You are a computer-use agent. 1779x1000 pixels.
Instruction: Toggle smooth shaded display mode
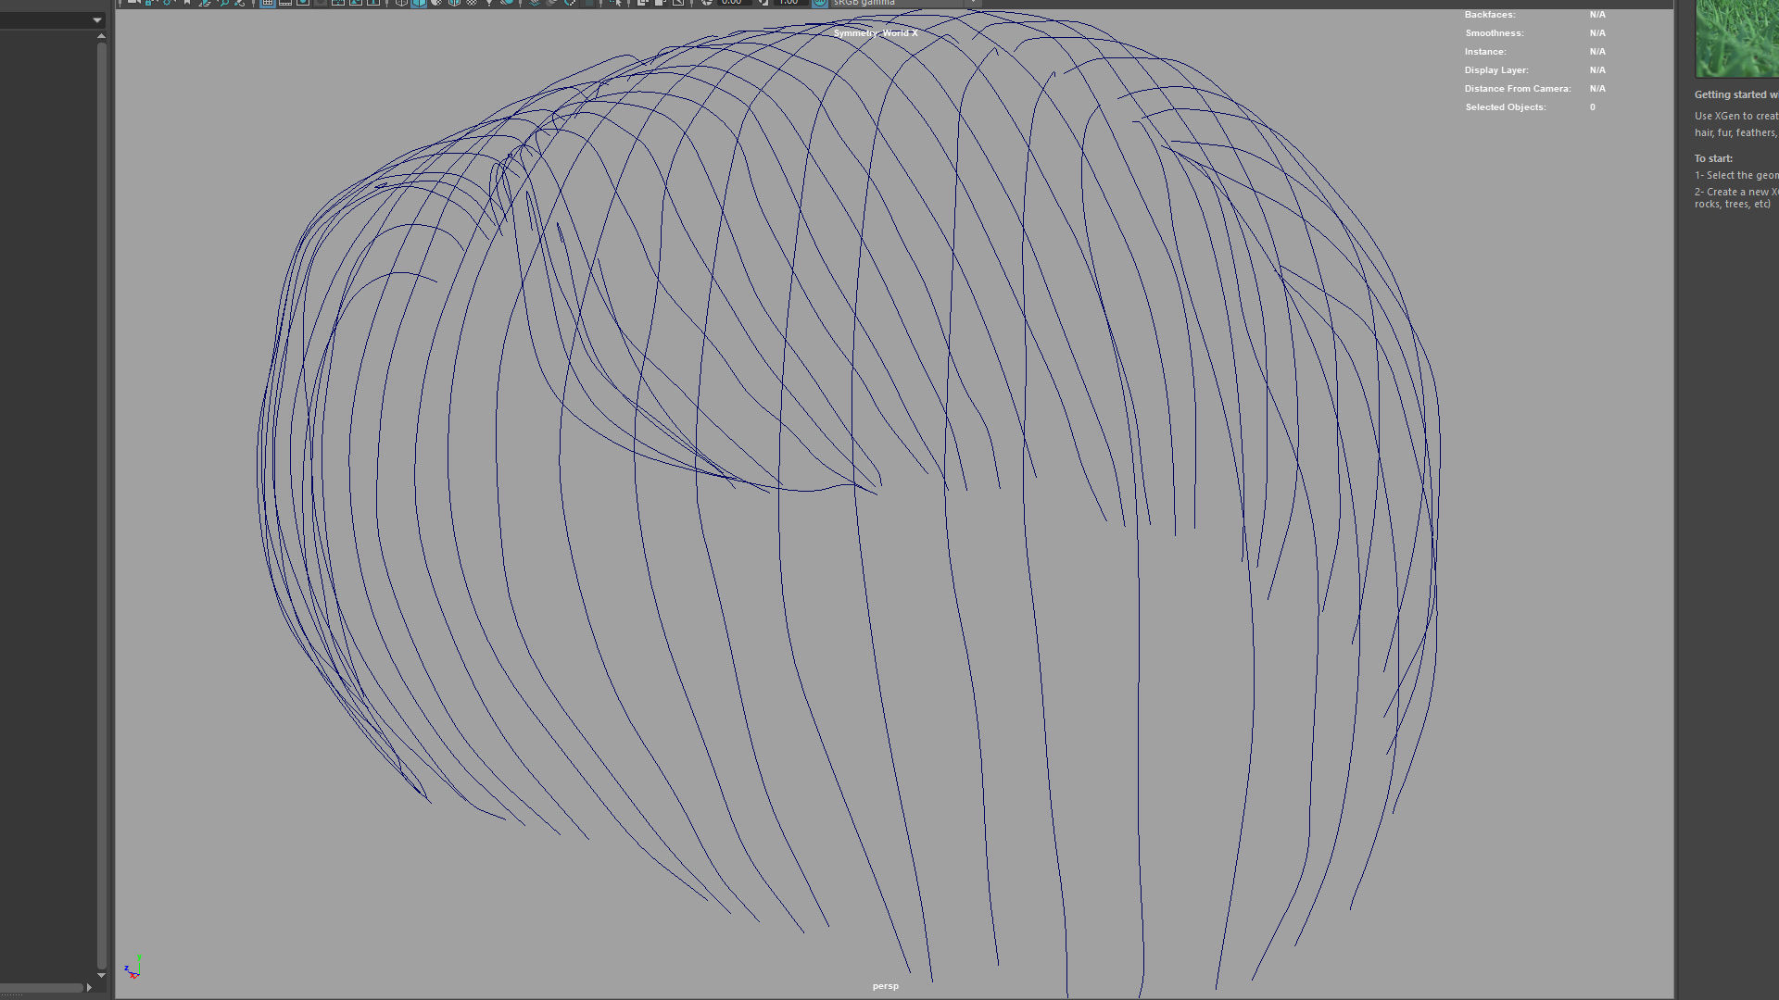coord(420,4)
